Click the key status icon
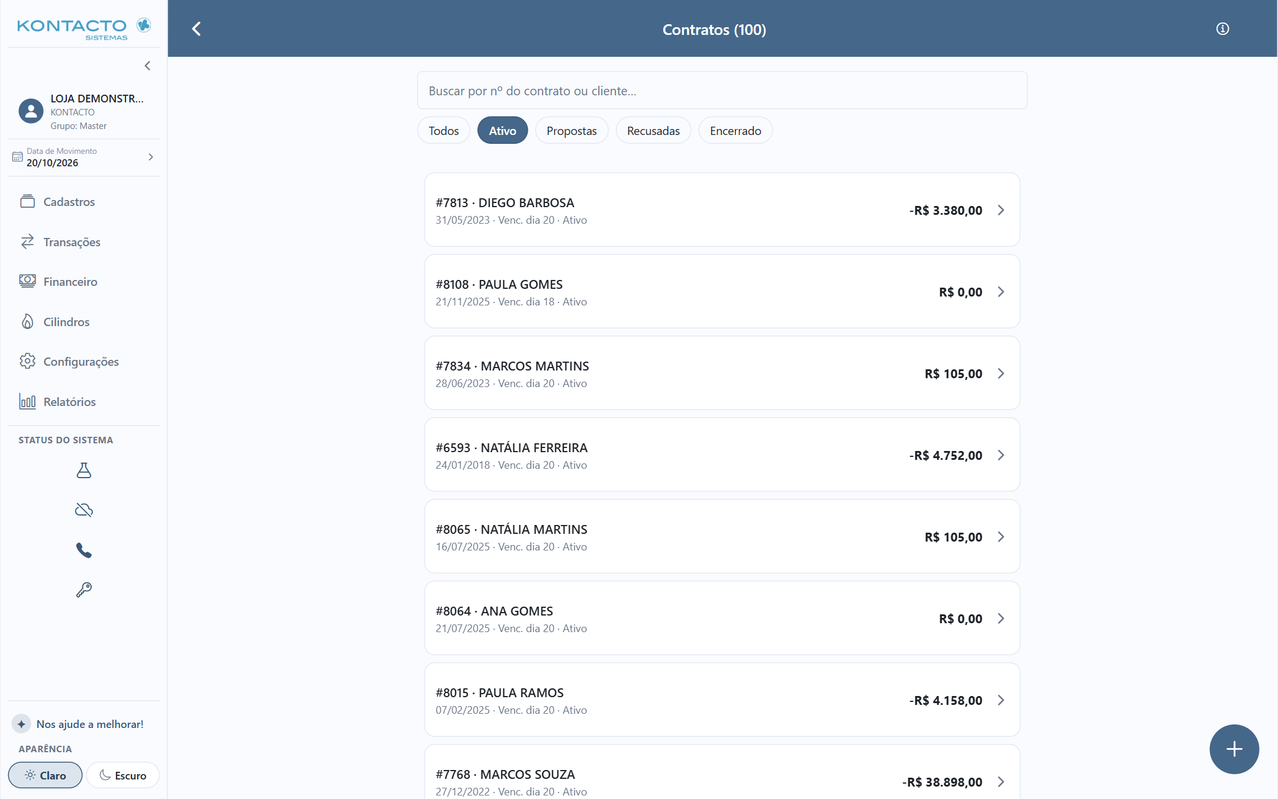Viewport: 1278px width, 799px height. [x=84, y=589]
